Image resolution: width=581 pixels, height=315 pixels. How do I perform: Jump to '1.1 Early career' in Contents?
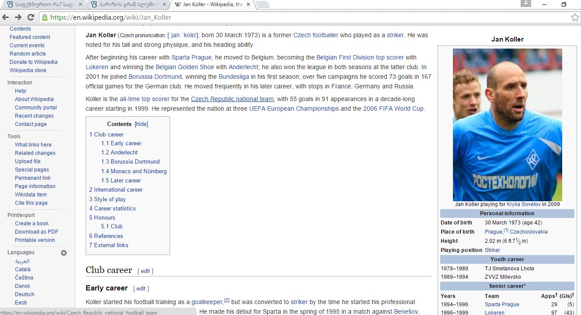tap(121, 143)
